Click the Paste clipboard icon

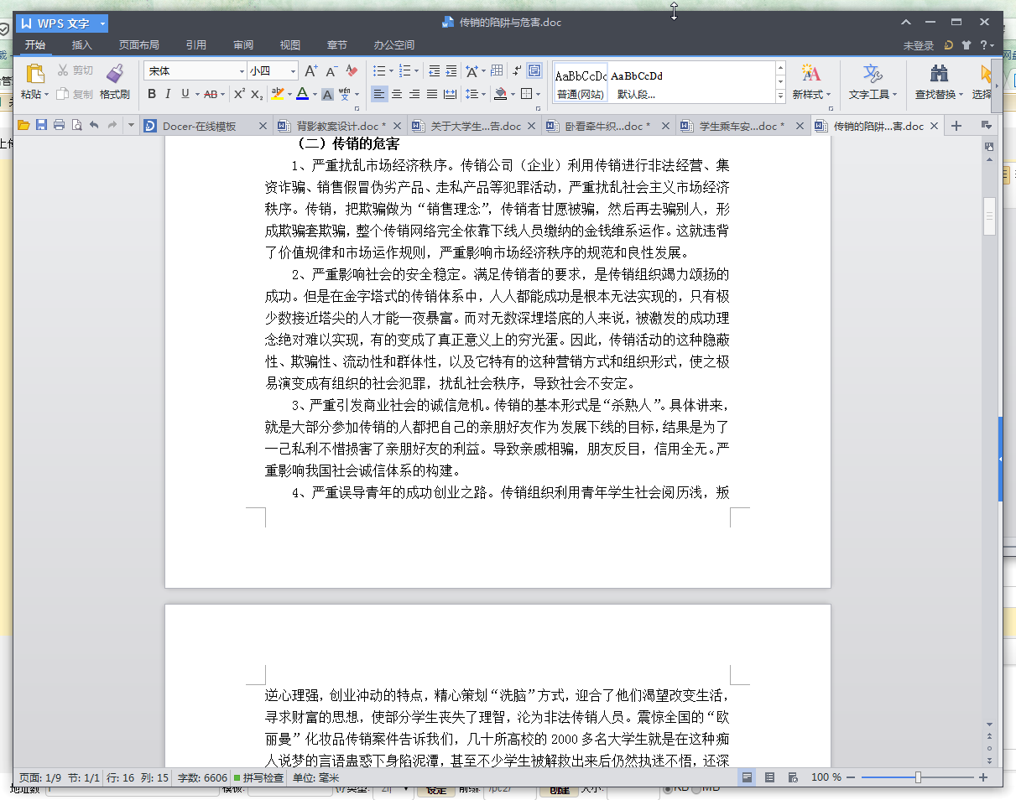(35, 75)
